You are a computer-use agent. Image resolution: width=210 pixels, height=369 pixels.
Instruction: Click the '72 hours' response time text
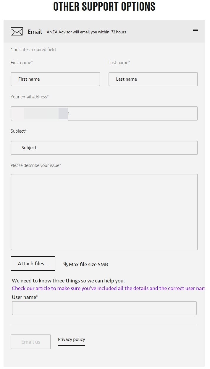(x=119, y=32)
